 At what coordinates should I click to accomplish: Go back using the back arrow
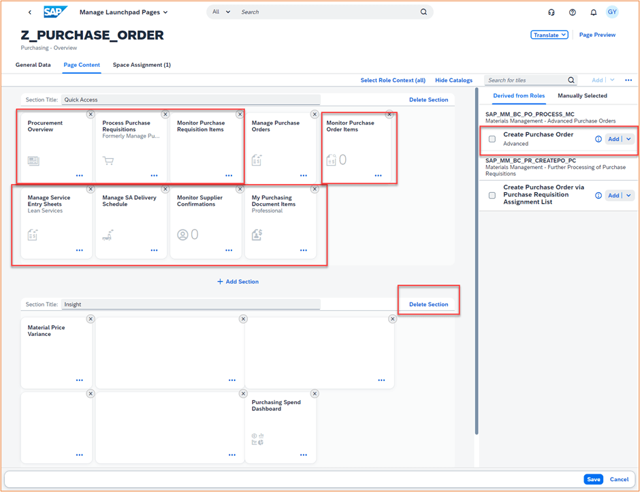pos(30,12)
